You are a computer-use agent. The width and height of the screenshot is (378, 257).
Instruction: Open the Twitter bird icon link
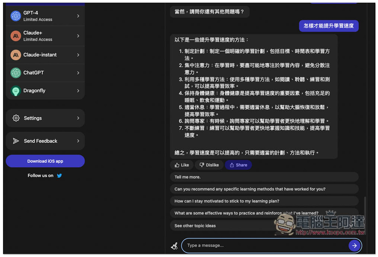59,176
